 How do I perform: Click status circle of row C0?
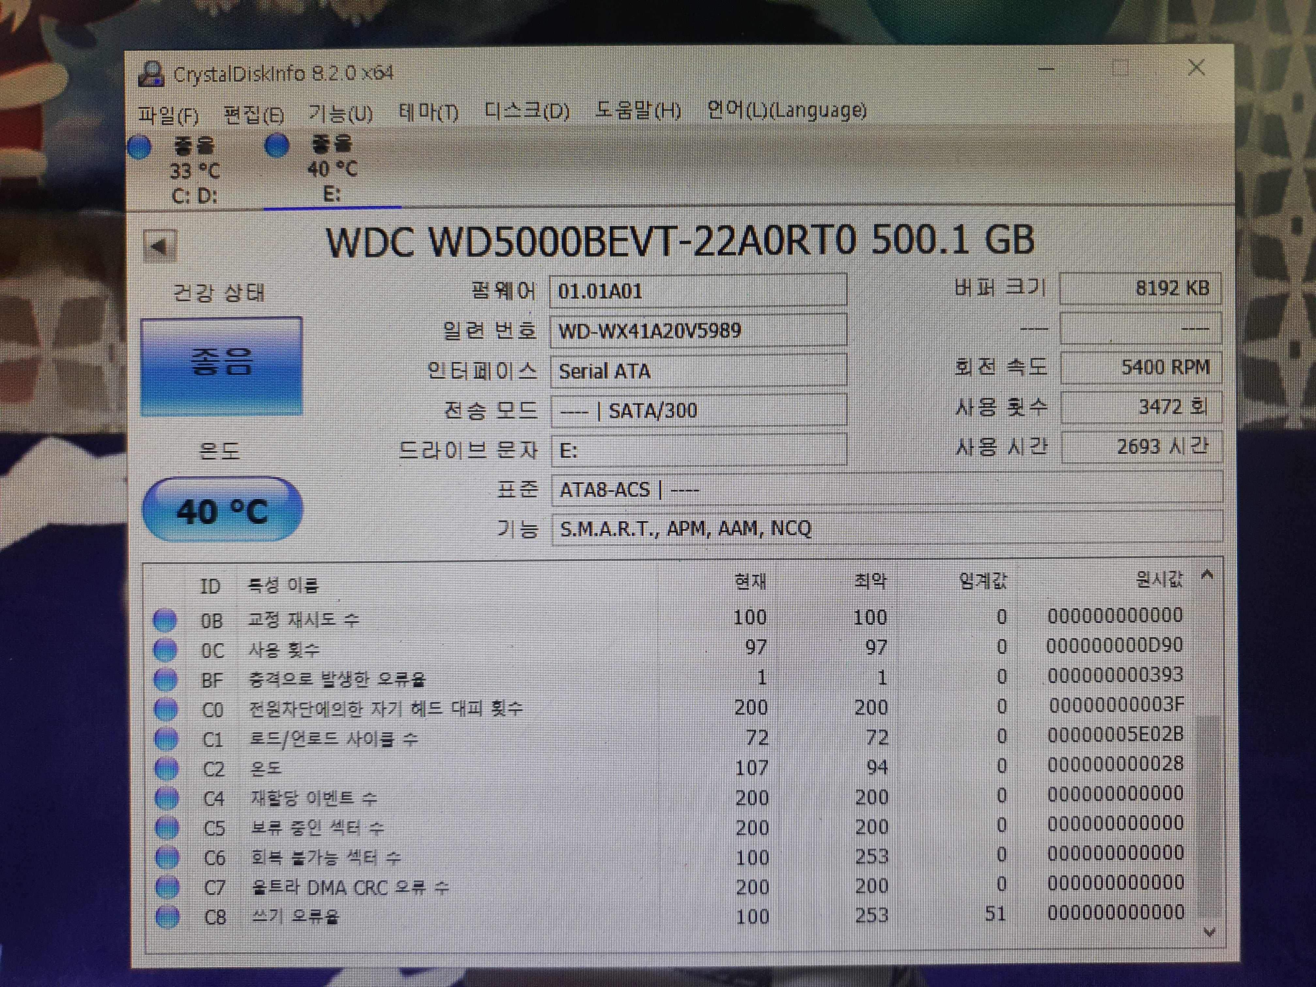166,709
